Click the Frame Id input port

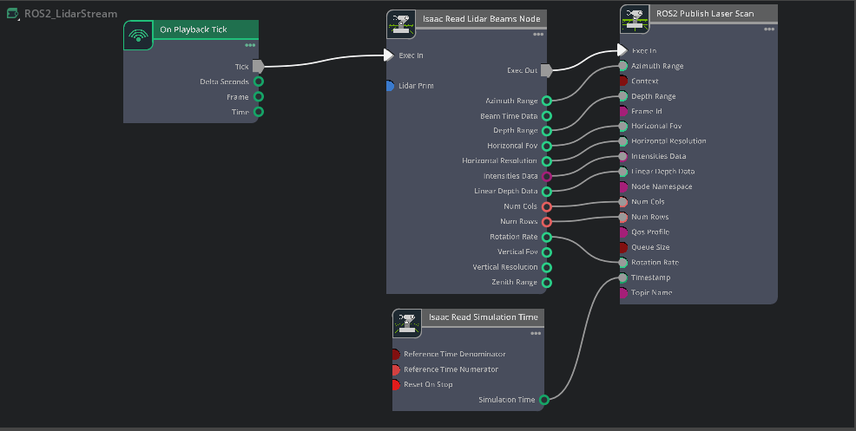pyautogui.click(x=623, y=111)
